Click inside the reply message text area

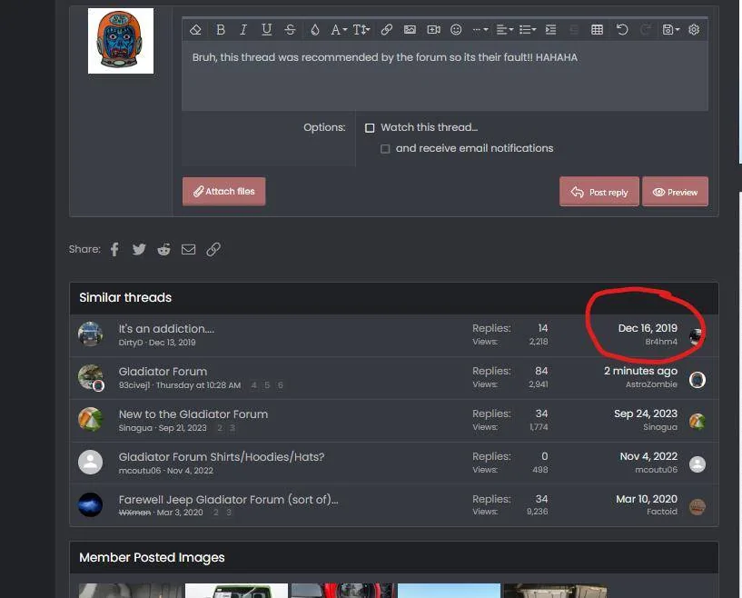pyautogui.click(x=445, y=76)
